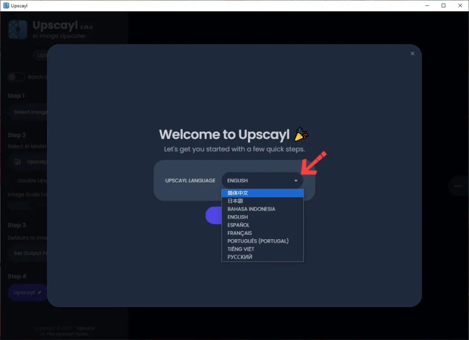Select English in the open language list
Viewport: 469px width, 340px height.
pos(262,217)
